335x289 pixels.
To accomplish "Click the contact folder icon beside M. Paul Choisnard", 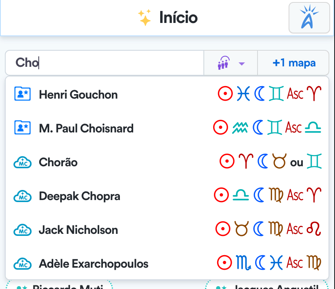I will tap(23, 128).
